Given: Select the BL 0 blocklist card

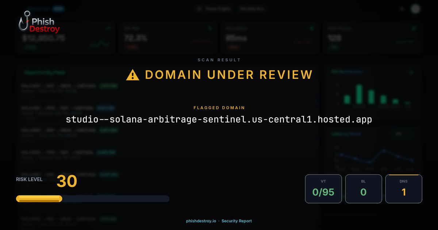Looking at the screenshot, I should pyautogui.click(x=364, y=188).
